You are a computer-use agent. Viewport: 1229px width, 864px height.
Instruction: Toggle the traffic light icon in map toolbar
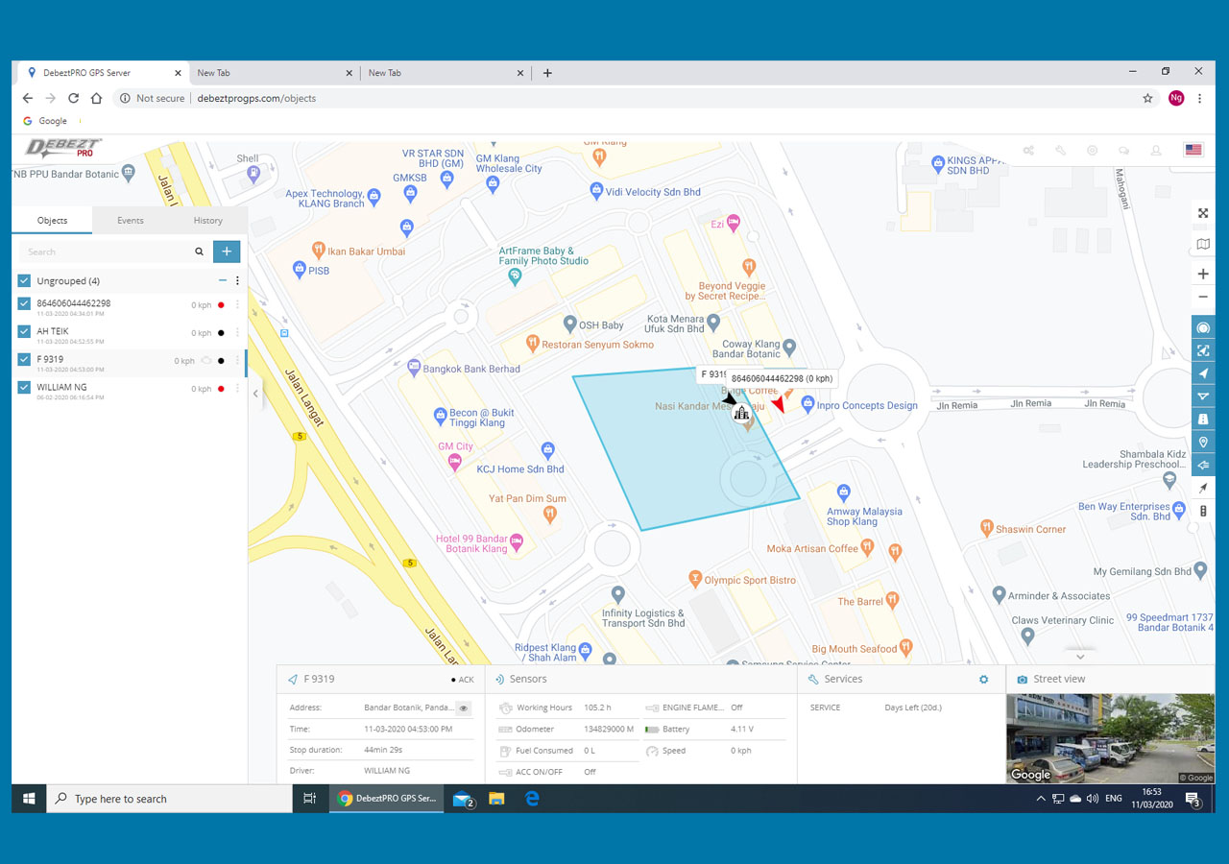[x=1203, y=511]
